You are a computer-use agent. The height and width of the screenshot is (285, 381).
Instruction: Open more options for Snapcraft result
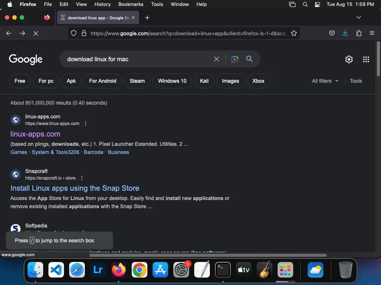[x=82, y=178]
